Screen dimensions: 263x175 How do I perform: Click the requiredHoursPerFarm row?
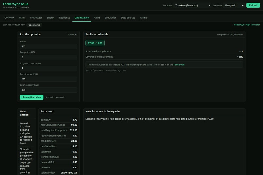tap(59, 136)
